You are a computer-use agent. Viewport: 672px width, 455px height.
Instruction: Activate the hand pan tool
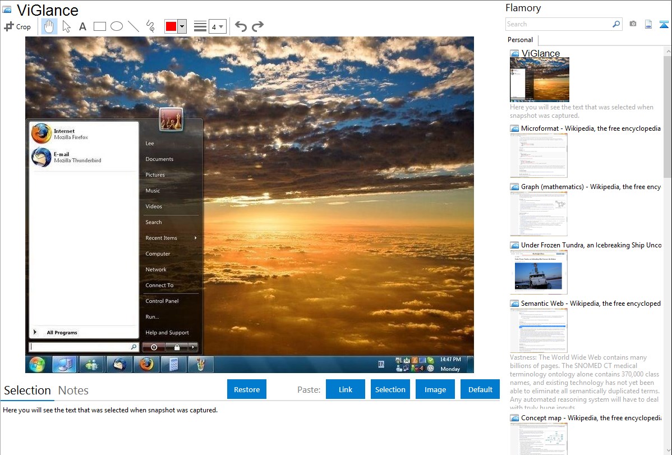click(x=49, y=26)
